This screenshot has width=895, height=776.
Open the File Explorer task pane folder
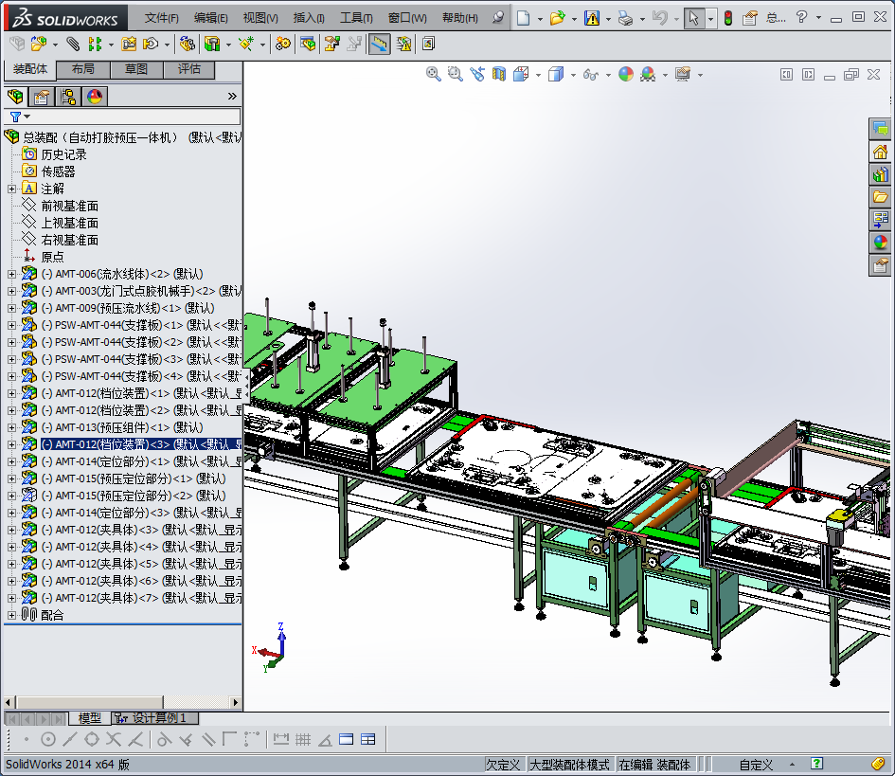pos(880,197)
